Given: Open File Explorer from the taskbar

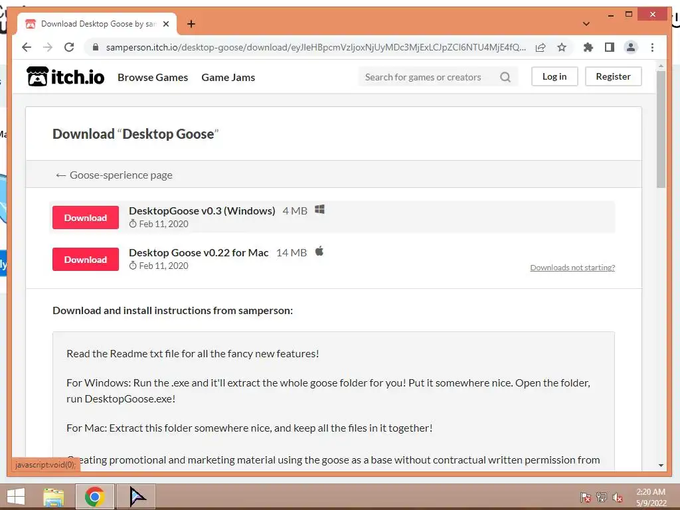Looking at the screenshot, I should 54,497.
